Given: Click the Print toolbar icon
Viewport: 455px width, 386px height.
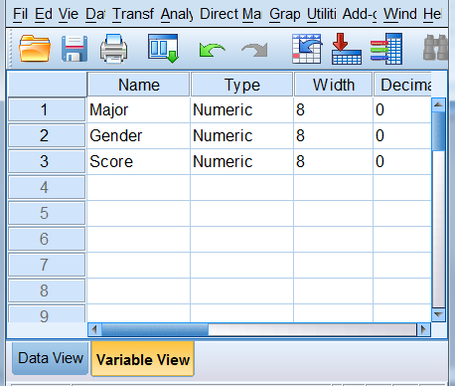Looking at the screenshot, I should pyautogui.click(x=113, y=49).
